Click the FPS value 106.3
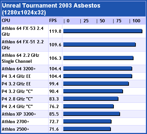The width and height of the screenshot is (147, 134). point(55,58)
